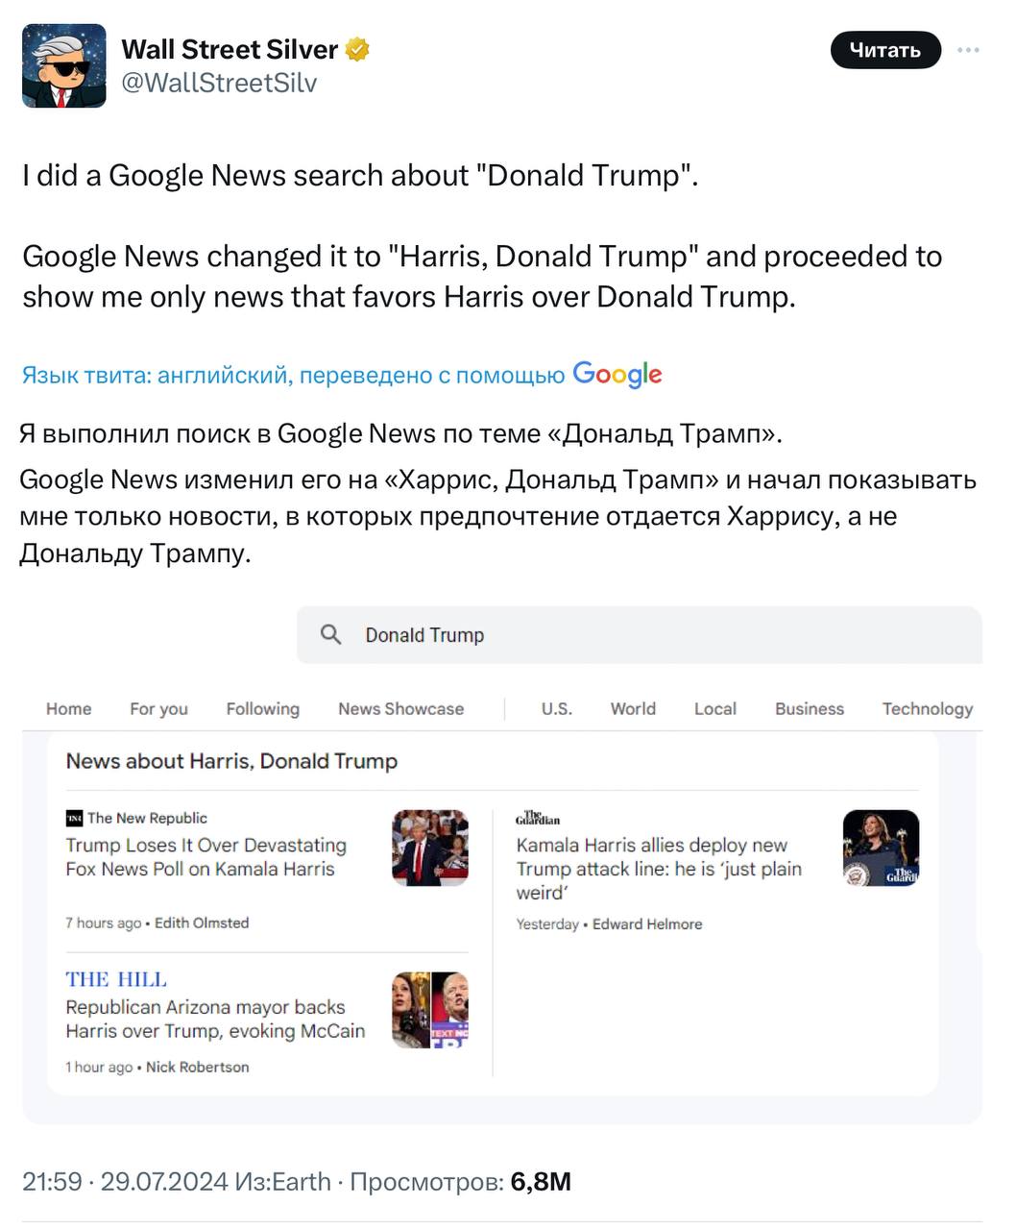Click the Google logo in translation note

[617, 374]
